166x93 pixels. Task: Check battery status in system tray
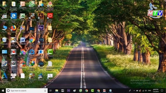[137, 91]
